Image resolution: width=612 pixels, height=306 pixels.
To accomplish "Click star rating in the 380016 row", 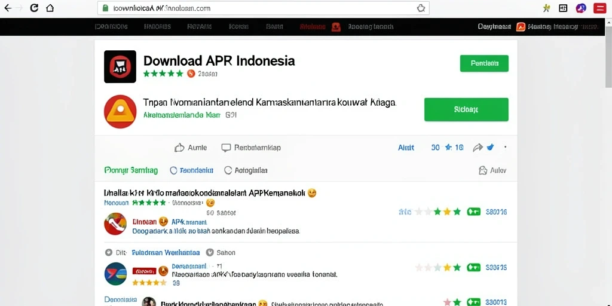I will (437, 212).
